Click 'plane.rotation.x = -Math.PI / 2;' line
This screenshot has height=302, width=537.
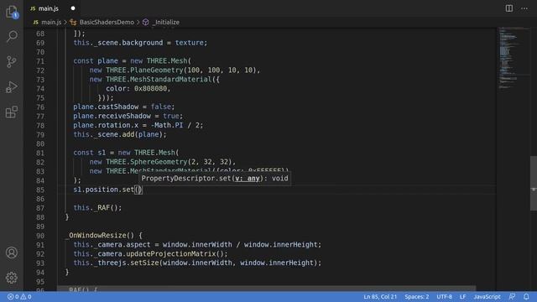[138, 125]
